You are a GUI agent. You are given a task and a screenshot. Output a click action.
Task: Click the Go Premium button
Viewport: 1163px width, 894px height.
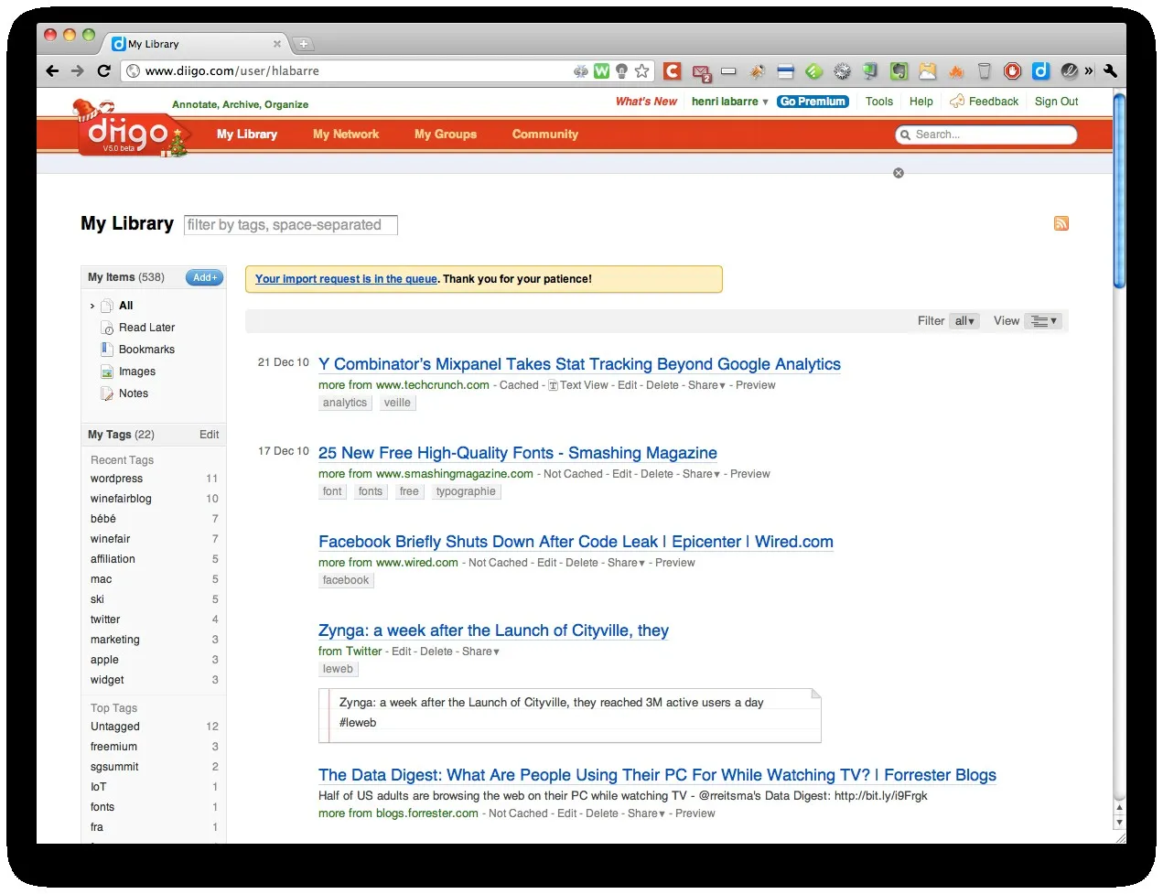[x=813, y=102]
